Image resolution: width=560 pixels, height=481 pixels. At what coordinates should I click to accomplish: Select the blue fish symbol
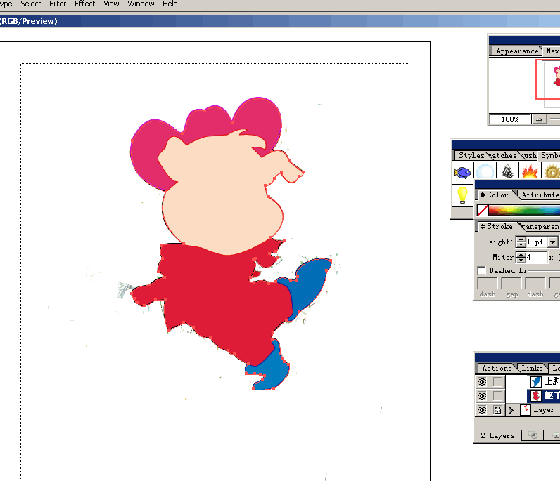[x=462, y=173]
